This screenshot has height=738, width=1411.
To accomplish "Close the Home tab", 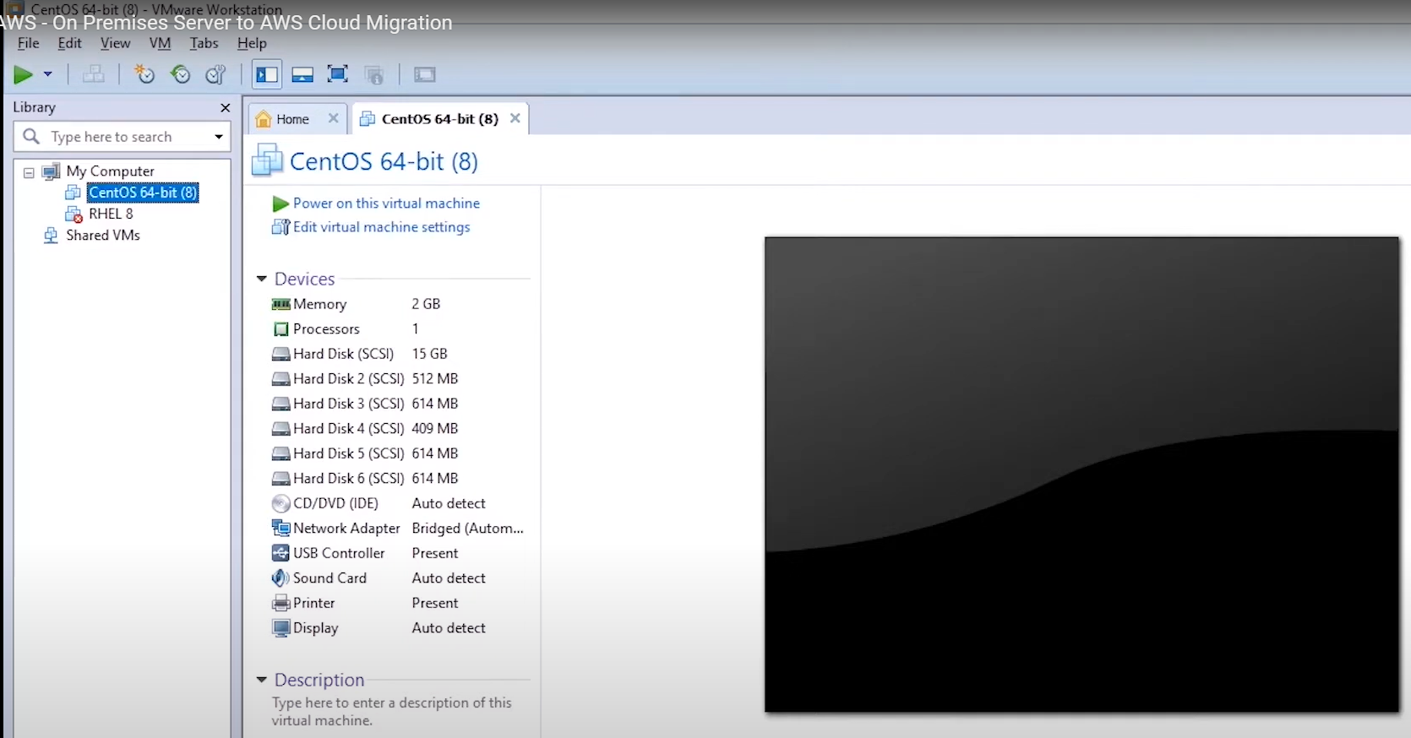I will [x=333, y=118].
